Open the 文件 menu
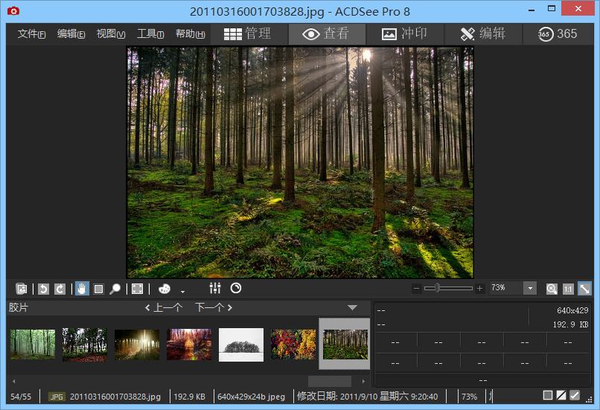Viewport: 600px width, 410px height. (x=31, y=34)
